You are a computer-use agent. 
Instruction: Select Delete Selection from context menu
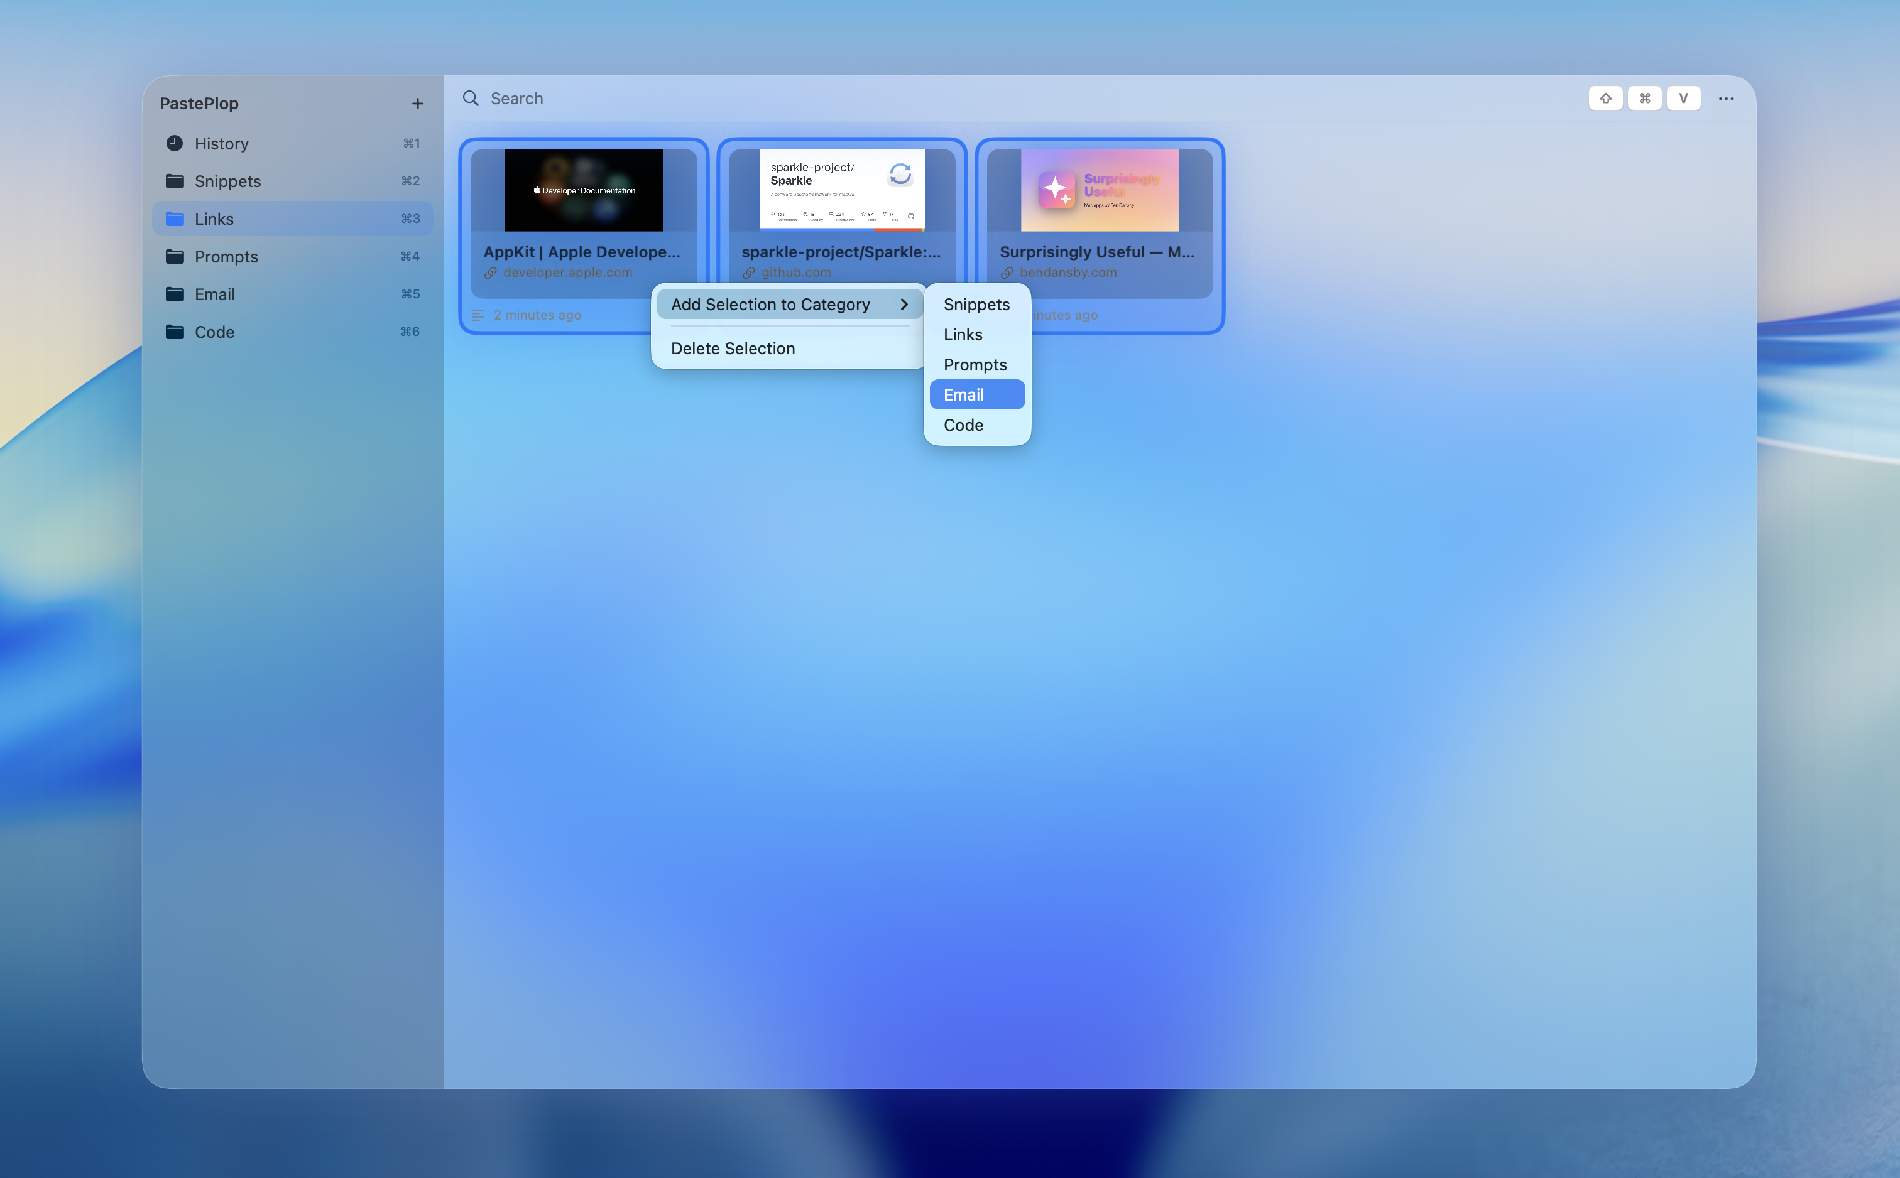[x=733, y=349]
